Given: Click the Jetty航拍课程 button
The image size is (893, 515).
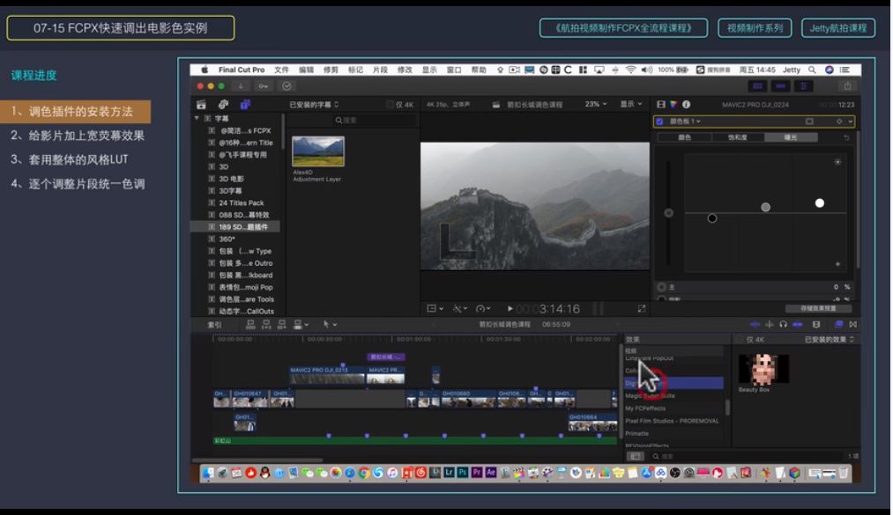Looking at the screenshot, I should pyautogui.click(x=838, y=28).
